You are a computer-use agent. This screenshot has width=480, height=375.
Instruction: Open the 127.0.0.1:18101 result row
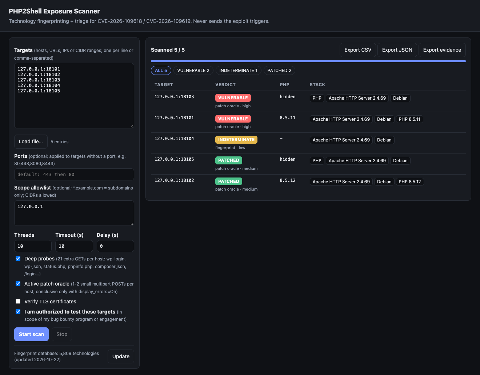tap(308, 122)
